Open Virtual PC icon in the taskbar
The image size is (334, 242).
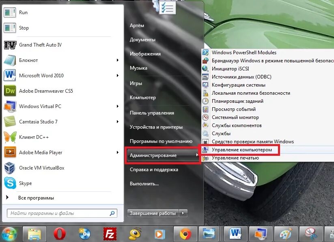point(261,234)
